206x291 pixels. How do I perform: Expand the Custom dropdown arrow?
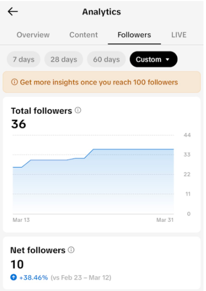pos(168,59)
